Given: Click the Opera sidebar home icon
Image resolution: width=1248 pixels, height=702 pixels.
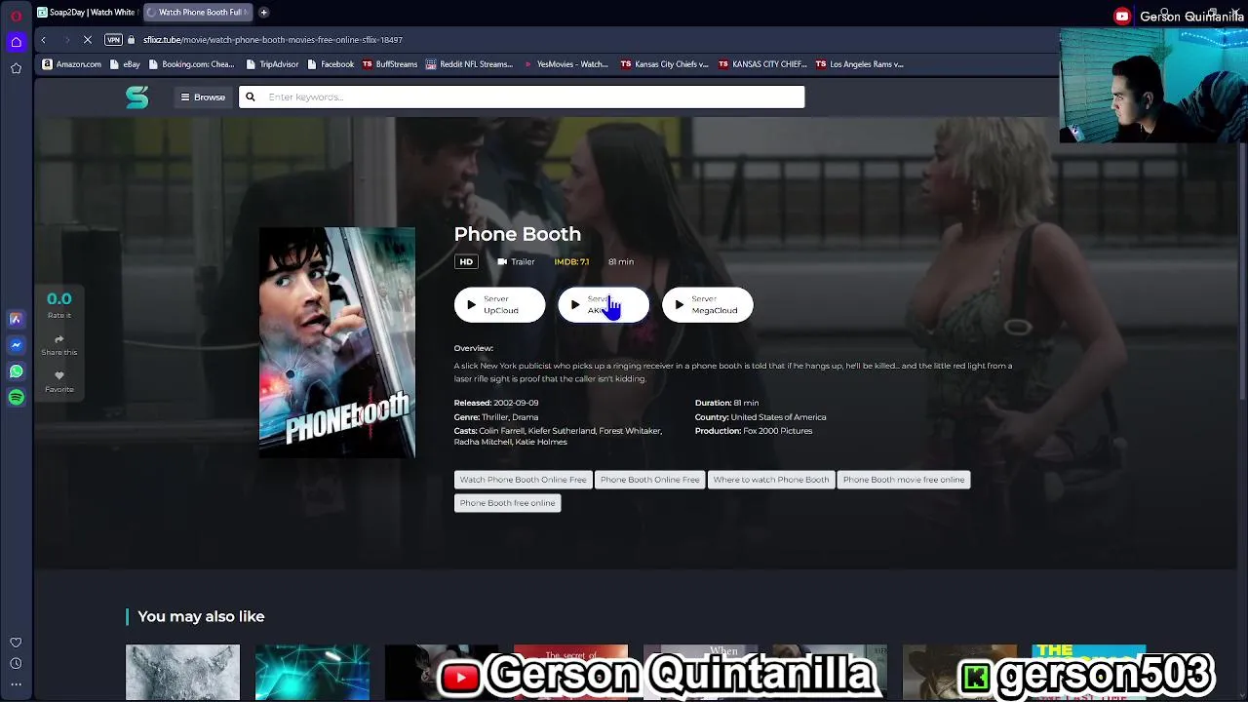Looking at the screenshot, I should coord(16,41).
